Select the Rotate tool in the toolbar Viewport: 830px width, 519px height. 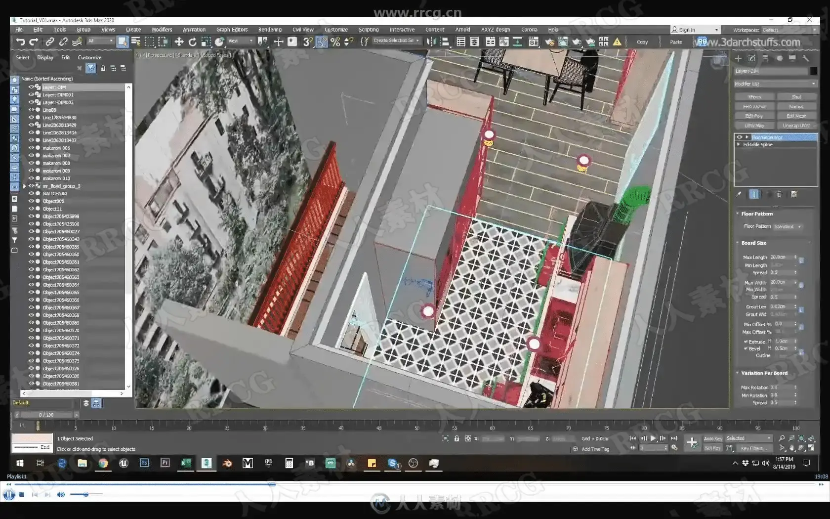coord(193,42)
